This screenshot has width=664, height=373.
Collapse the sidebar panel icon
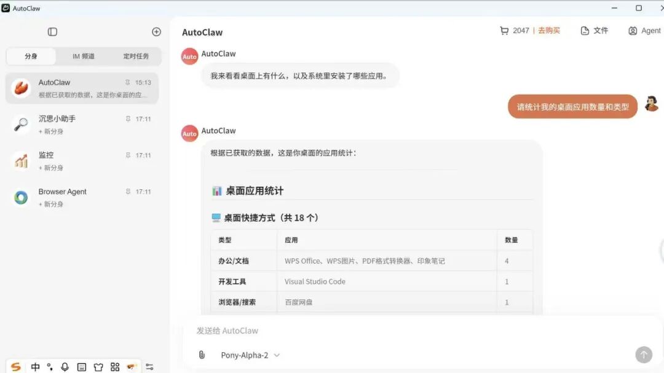[x=52, y=32]
